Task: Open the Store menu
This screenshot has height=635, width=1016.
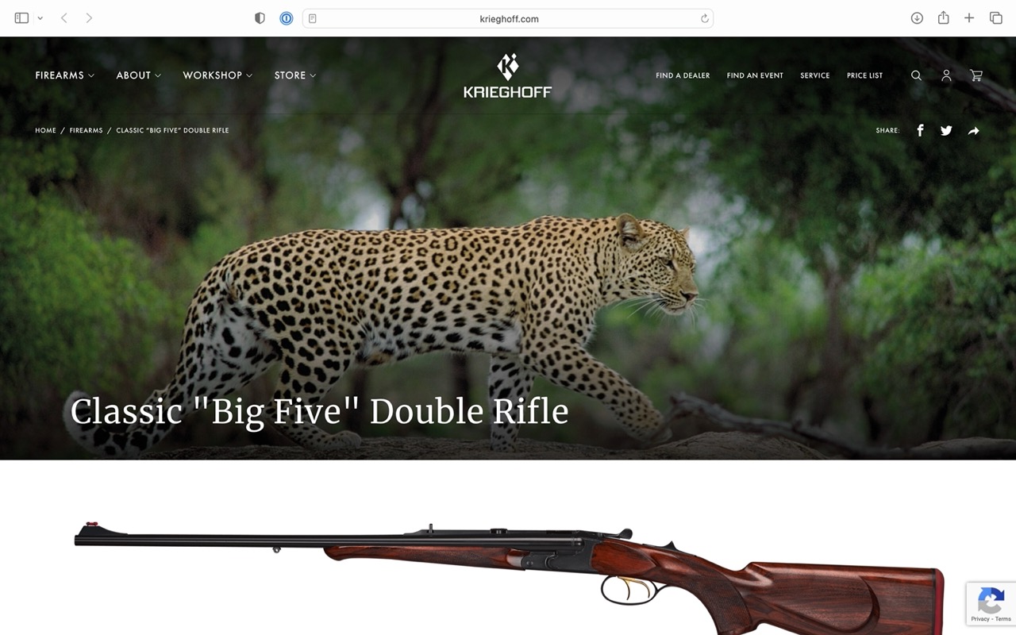Action: pyautogui.click(x=295, y=75)
